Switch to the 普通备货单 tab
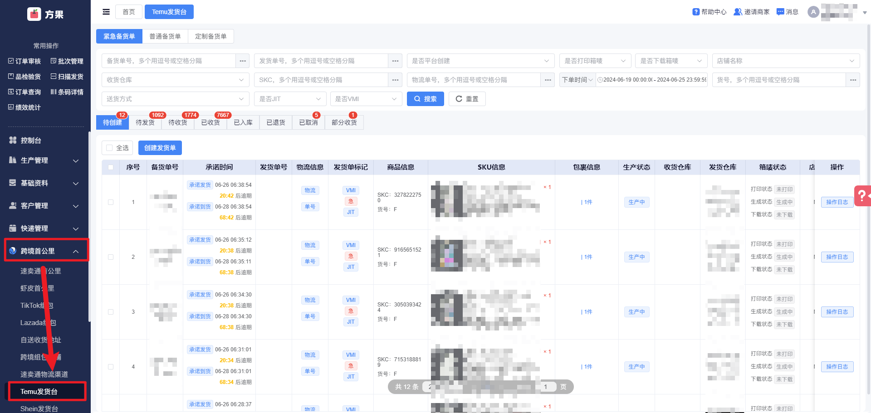The width and height of the screenshot is (871, 413). 165,36
